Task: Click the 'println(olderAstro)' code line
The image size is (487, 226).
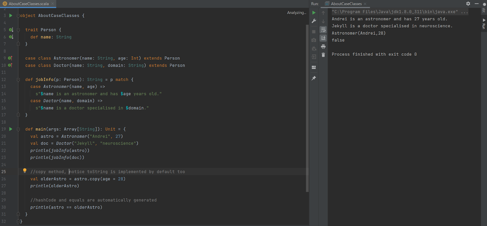Action: click(x=54, y=186)
